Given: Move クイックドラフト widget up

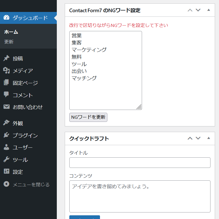Looking at the screenshot, I should tap(190, 138).
